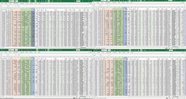Viewport: 186px width, 99px height.
Task: Click search magnifier in bottom-left window title bar
Action: 74,50
